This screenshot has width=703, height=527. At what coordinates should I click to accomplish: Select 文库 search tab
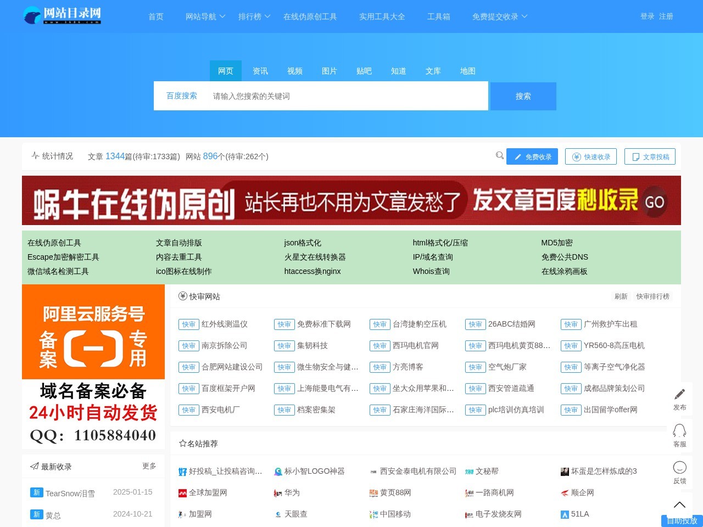[433, 71]
